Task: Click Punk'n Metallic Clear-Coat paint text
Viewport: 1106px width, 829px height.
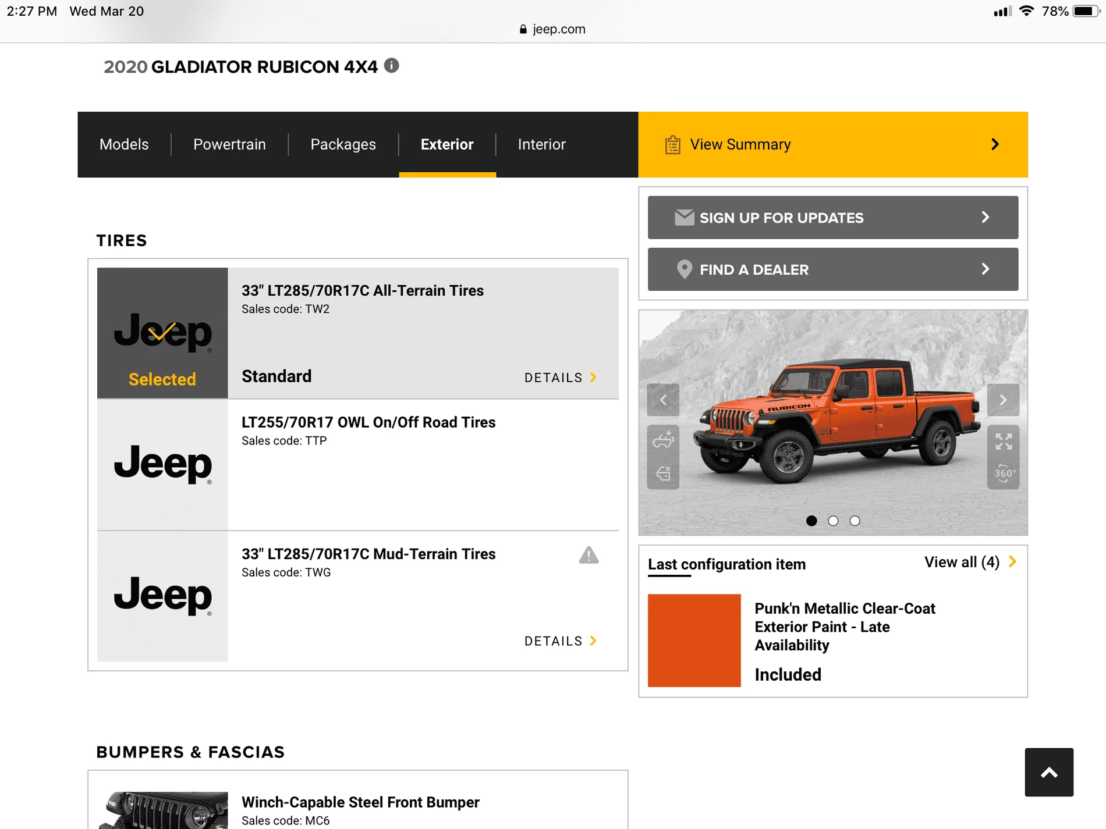Action: pos(845,627)
